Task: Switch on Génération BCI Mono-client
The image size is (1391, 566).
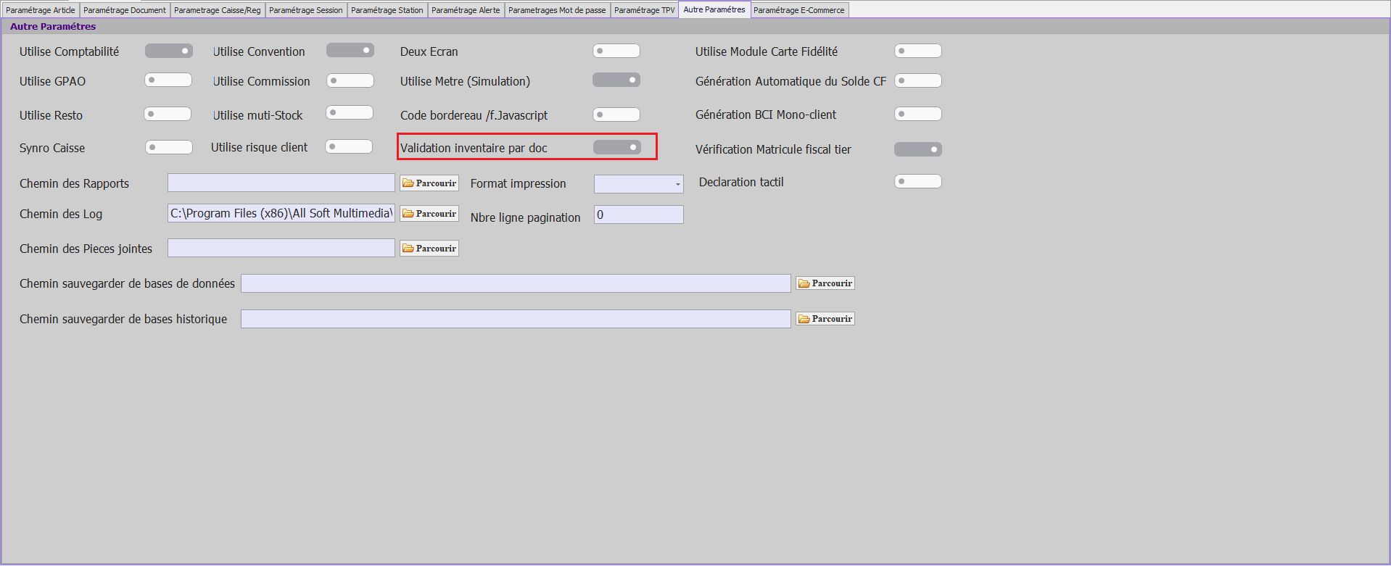Action: [918, 114]
